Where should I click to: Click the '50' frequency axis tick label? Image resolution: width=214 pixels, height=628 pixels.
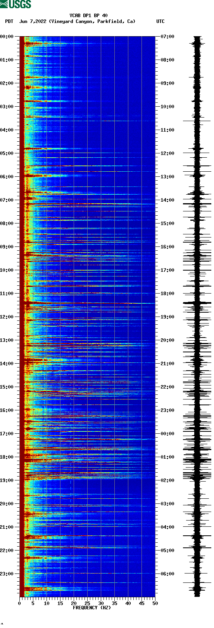click(155, 603)
